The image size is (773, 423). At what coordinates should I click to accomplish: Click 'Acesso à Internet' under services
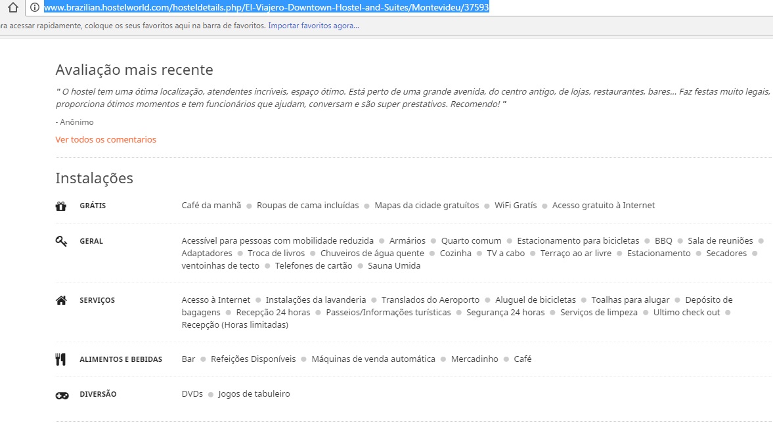pyautogui.click(x=216, y=300)
